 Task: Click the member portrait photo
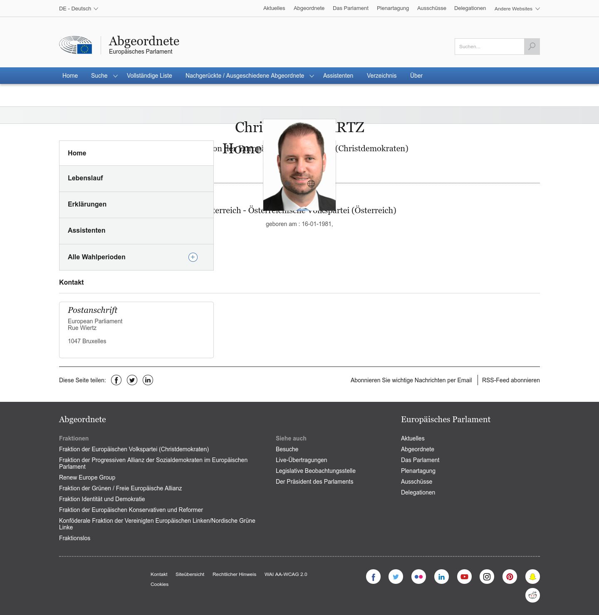299,165
